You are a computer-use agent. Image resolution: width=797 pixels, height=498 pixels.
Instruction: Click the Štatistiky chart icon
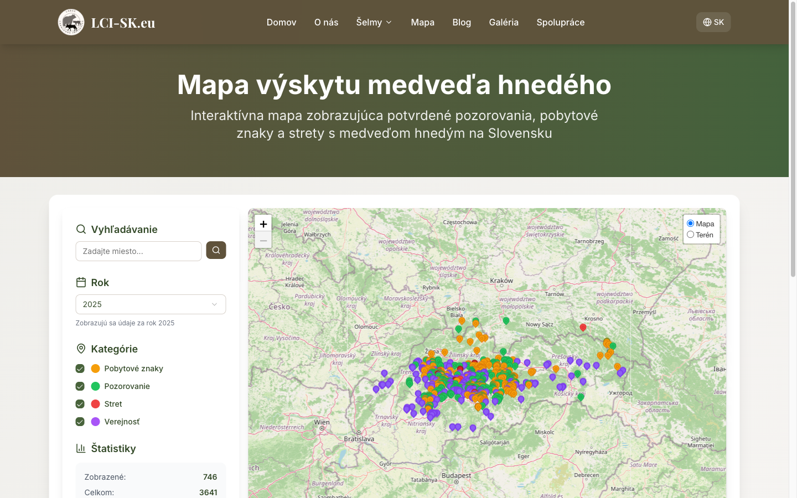coord(81,448)
